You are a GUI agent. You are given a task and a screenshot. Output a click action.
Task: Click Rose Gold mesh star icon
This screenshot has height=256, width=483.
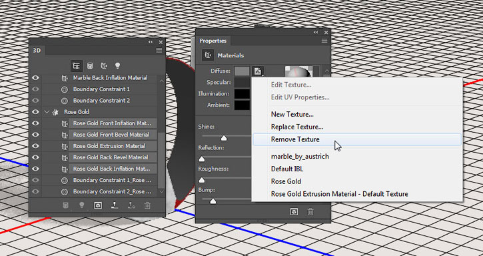56,112
